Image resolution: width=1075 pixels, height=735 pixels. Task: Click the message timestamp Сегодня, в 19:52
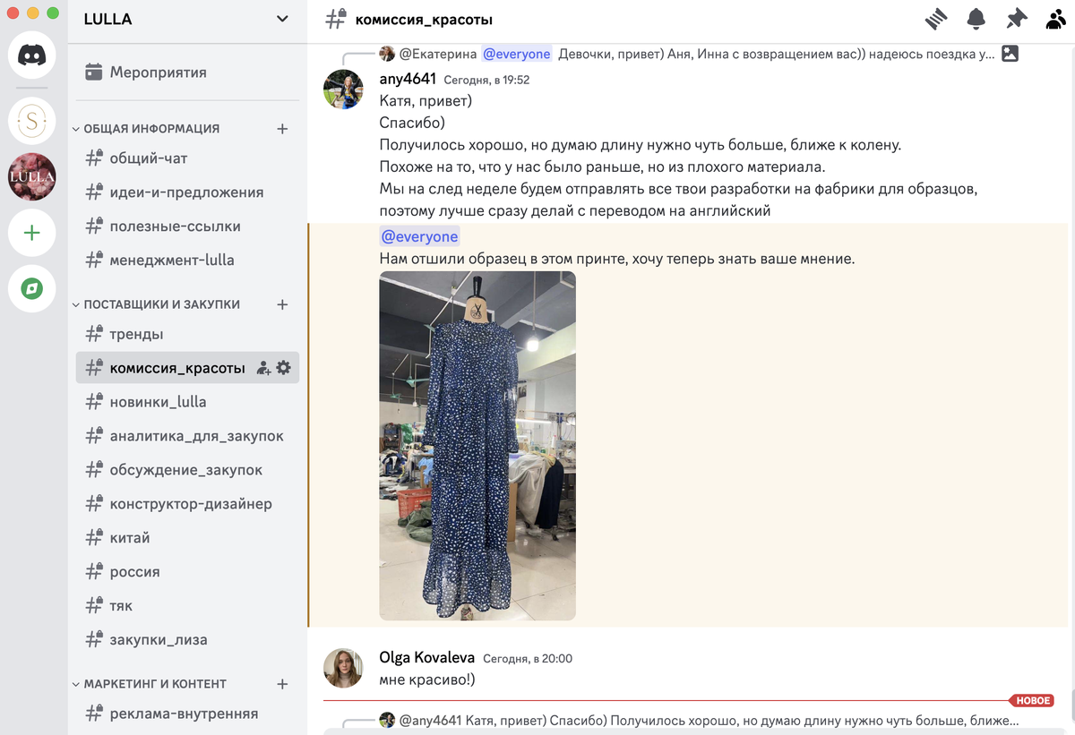pos(486,80)
